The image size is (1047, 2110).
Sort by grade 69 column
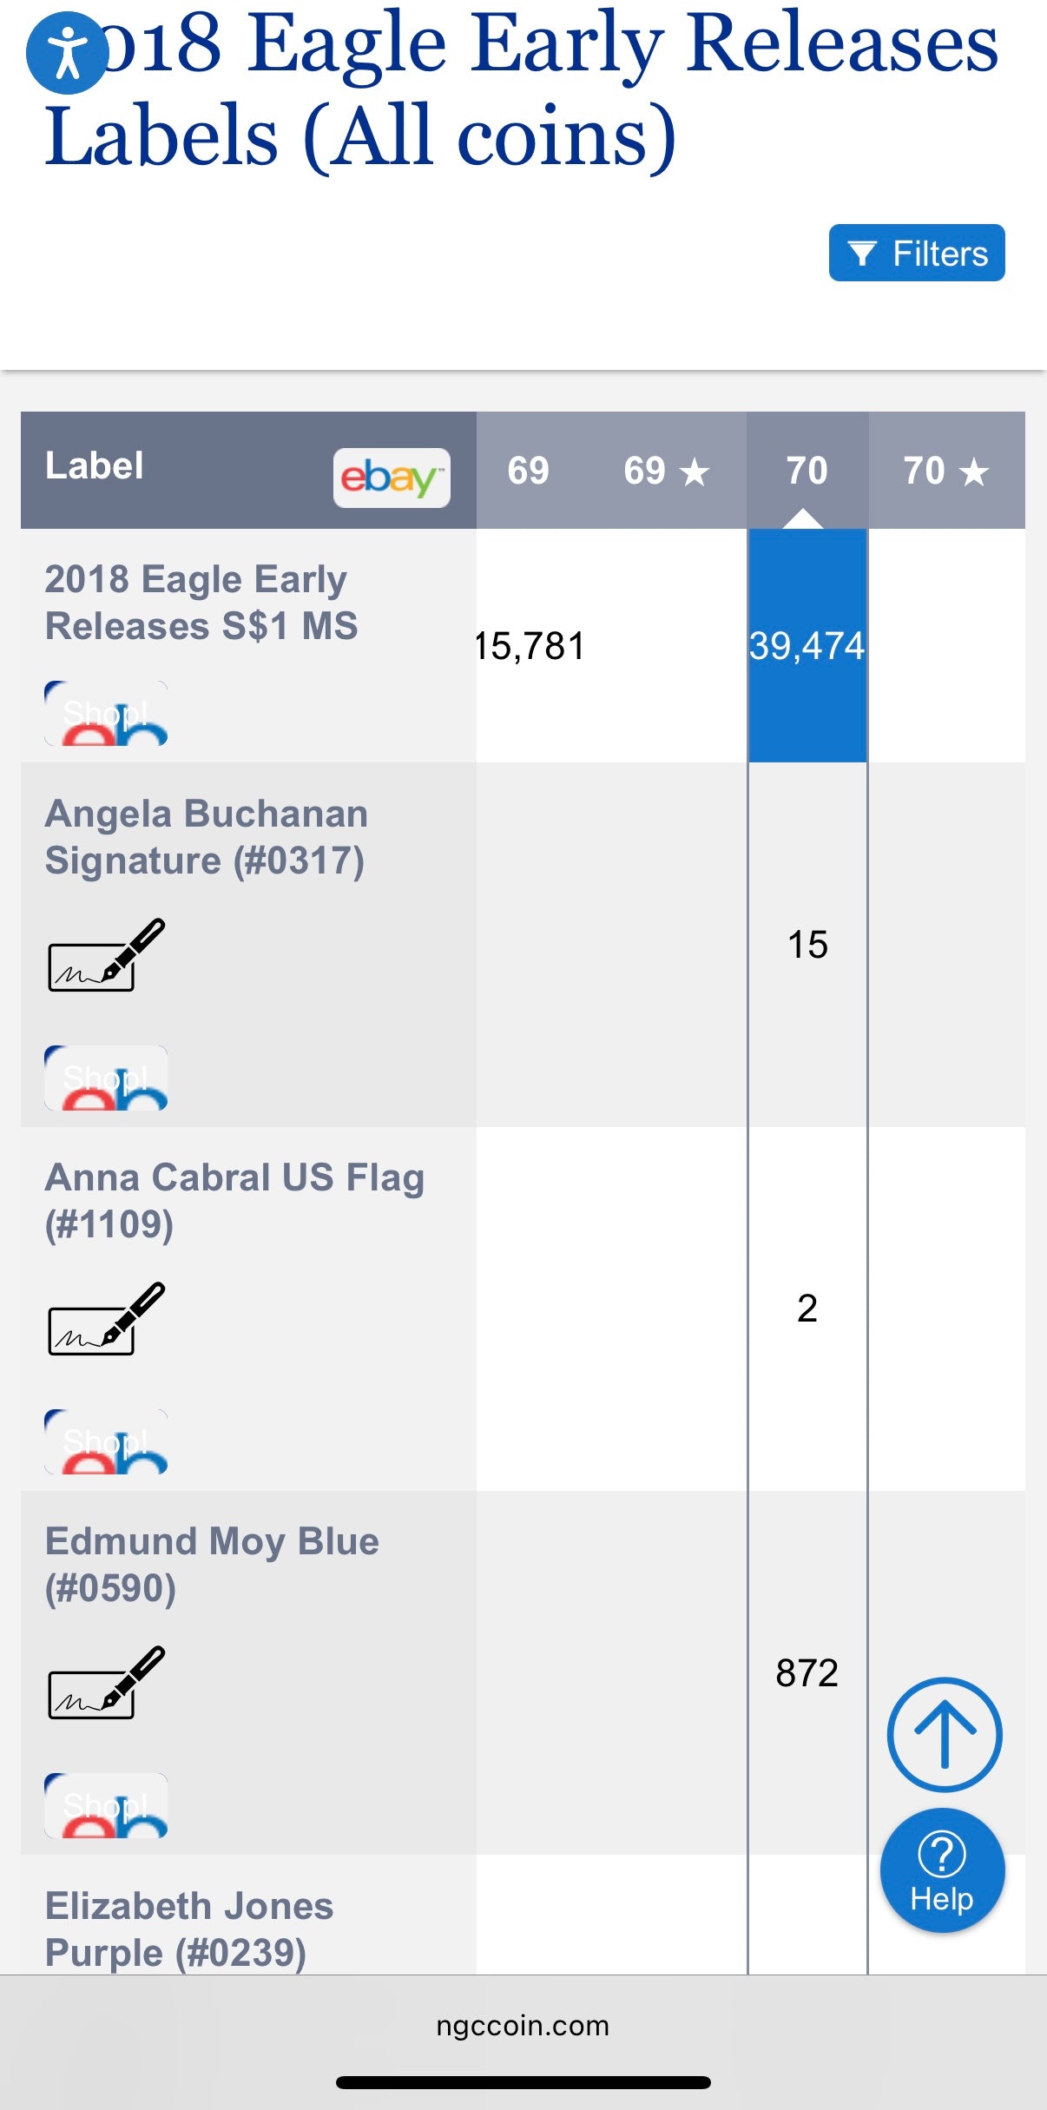click(x=528, y=471)
